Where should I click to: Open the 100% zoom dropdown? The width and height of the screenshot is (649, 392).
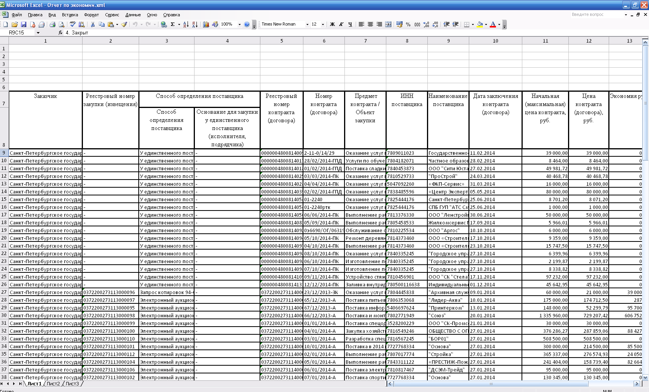(x=239, y=24)
